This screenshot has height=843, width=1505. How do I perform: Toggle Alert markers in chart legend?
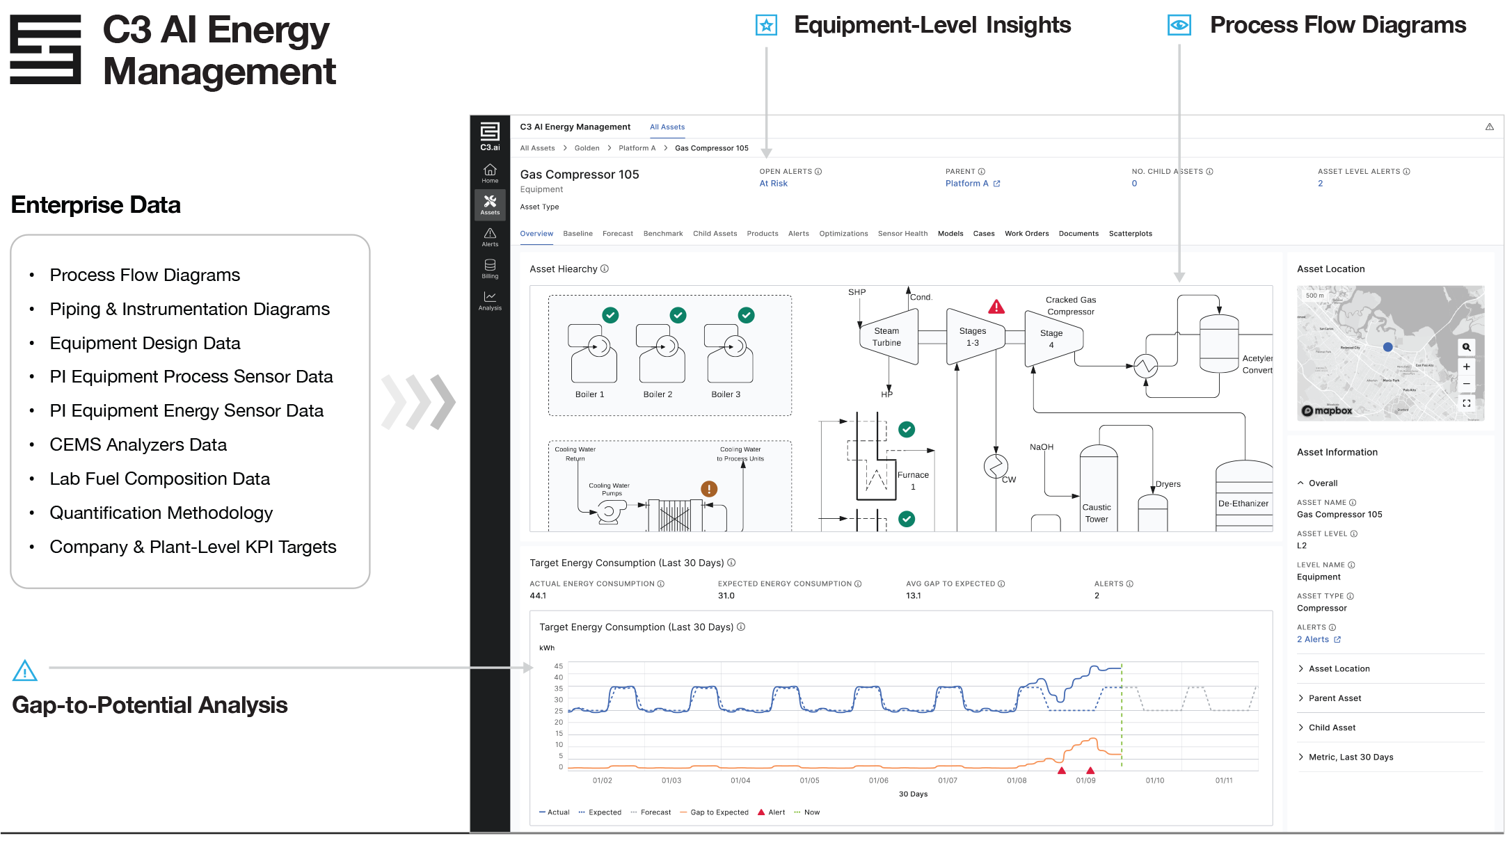[771, 812]
